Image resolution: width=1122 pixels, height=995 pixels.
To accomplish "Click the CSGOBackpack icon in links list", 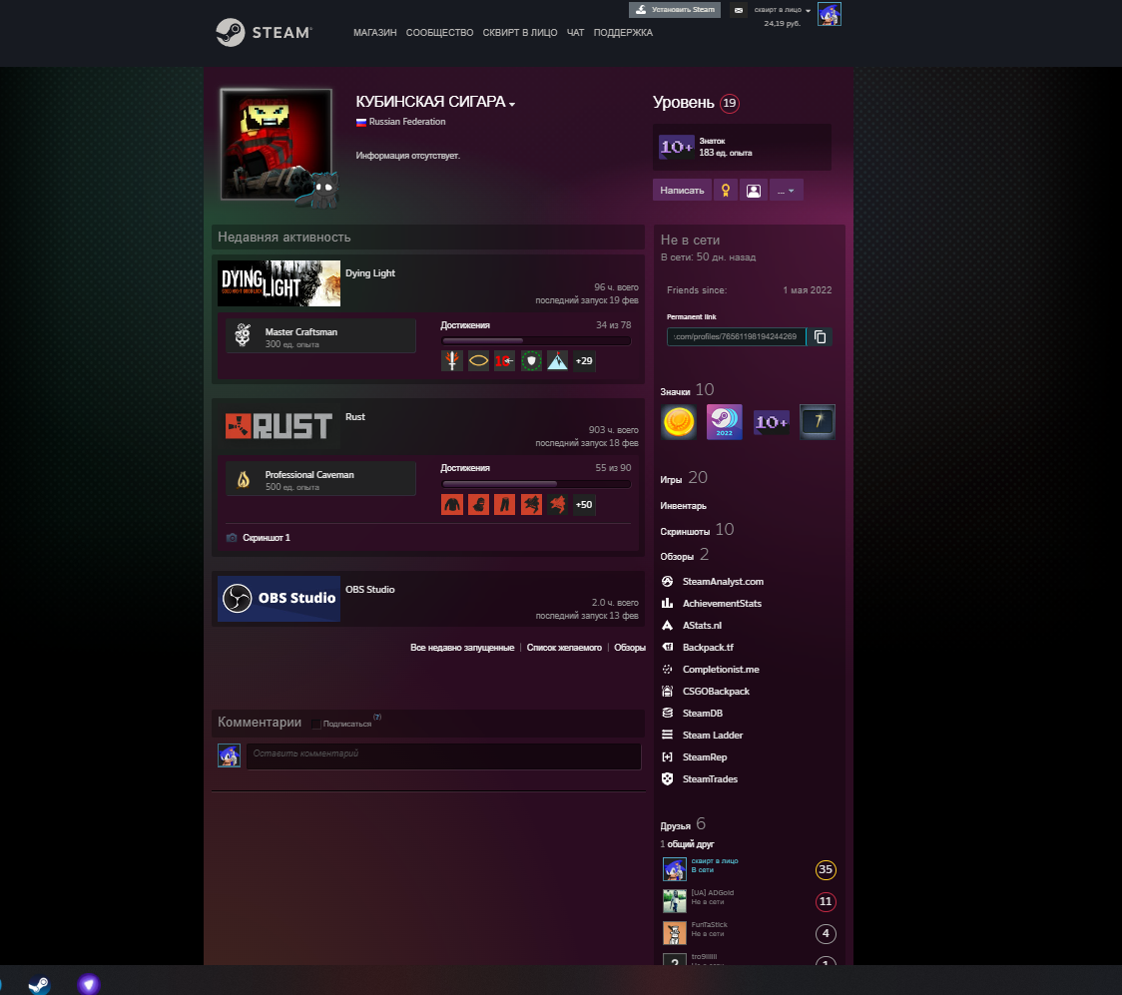I will 667,691.
